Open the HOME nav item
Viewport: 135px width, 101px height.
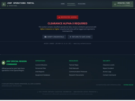pos(63,4)
